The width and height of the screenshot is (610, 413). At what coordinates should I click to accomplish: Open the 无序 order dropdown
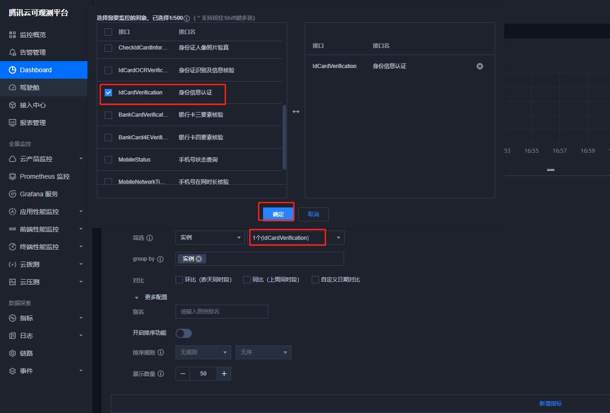point(264,352)
